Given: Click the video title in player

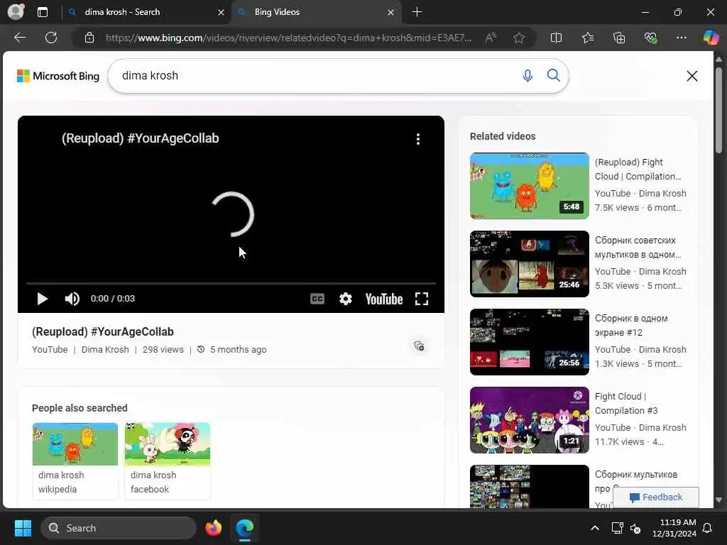Looking at the screenshot, I should point(140,138).
